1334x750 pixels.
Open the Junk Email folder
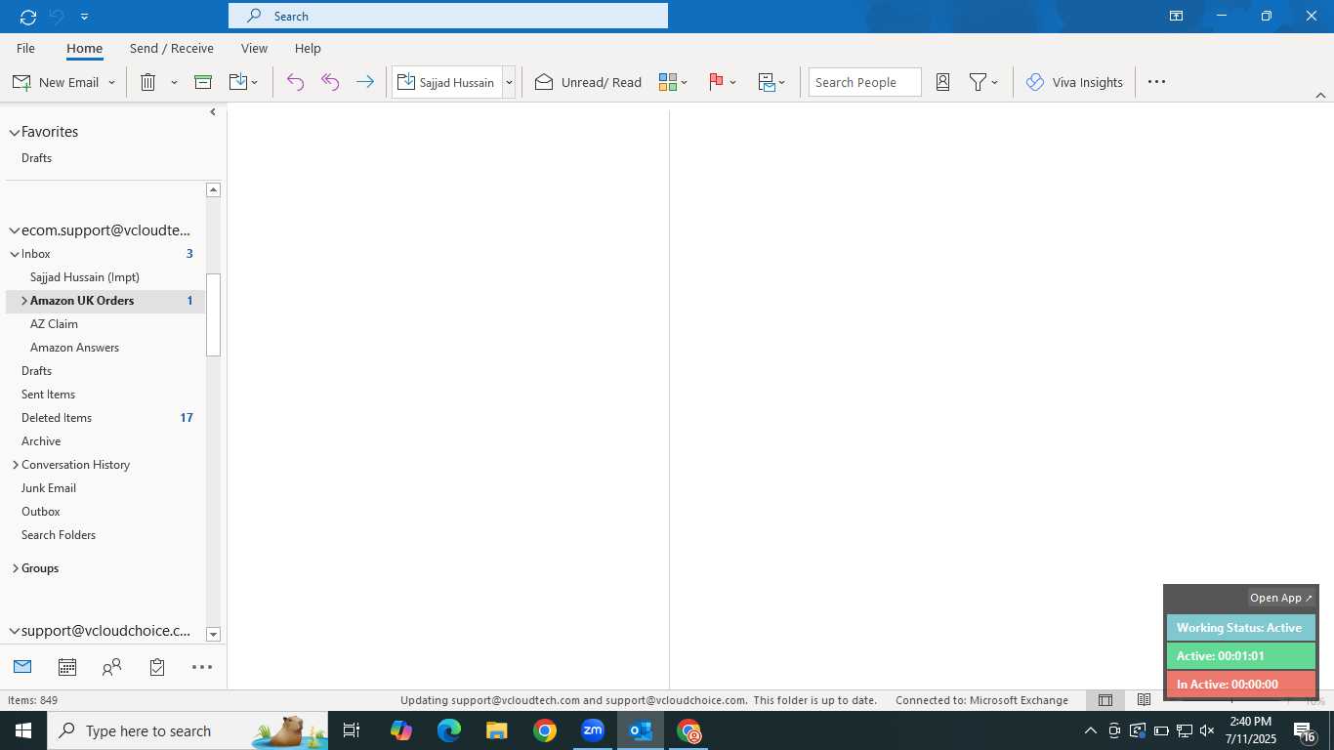(x=49, y=488)
